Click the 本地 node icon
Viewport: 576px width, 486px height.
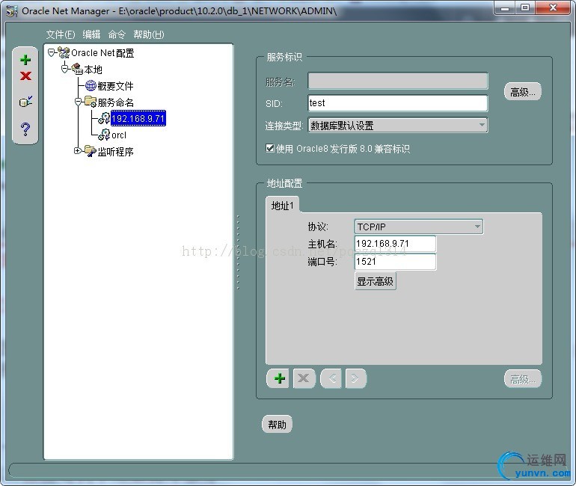(78, 69)
